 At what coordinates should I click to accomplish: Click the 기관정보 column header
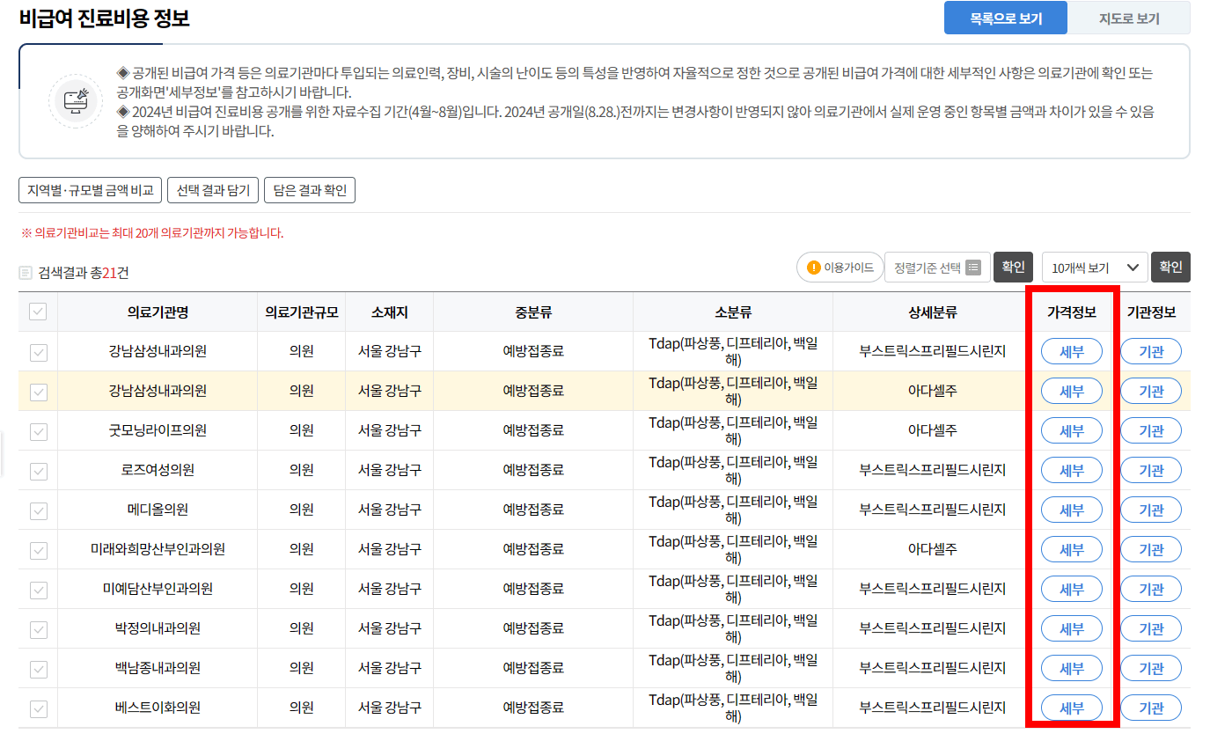tap(1151, 312)
